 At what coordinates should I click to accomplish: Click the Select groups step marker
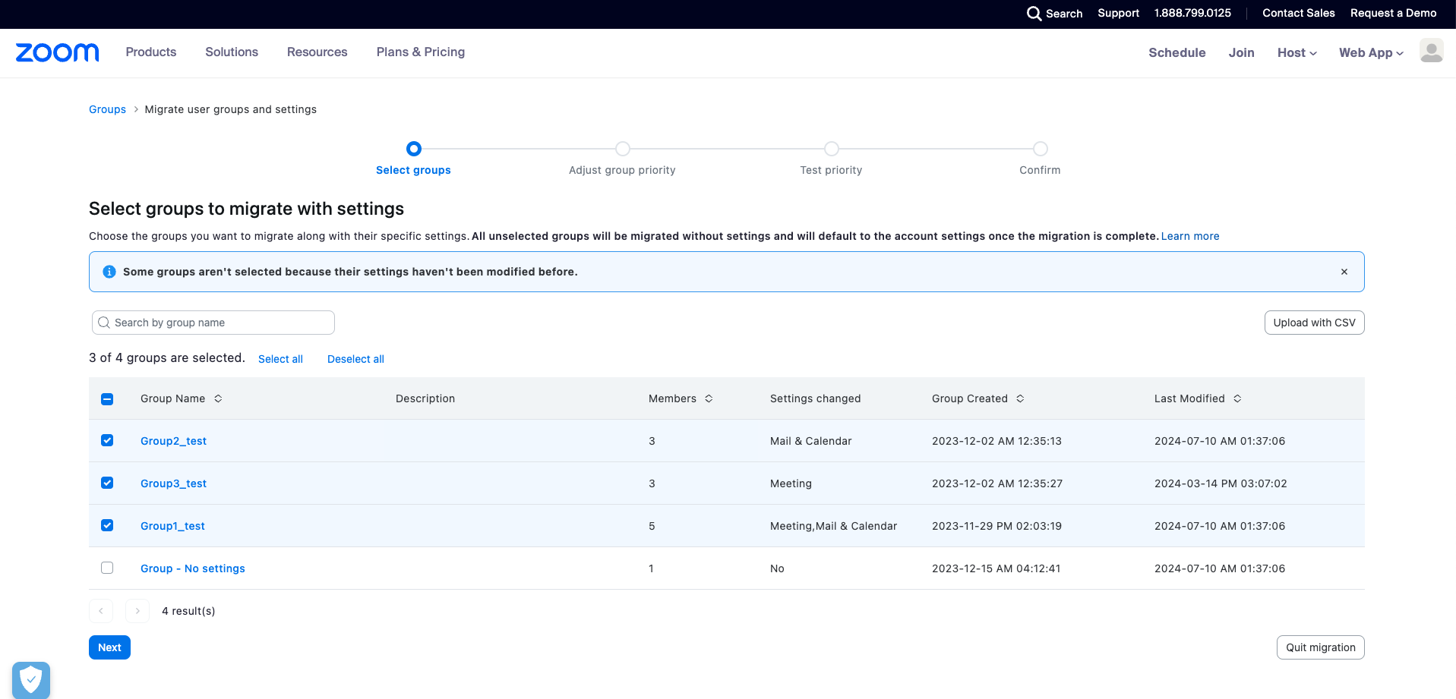click(414, 149)
